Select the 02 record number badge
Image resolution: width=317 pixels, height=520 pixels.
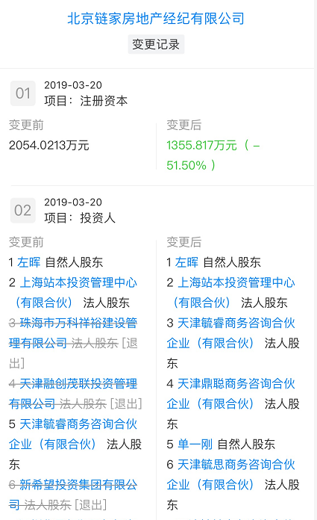23,210
